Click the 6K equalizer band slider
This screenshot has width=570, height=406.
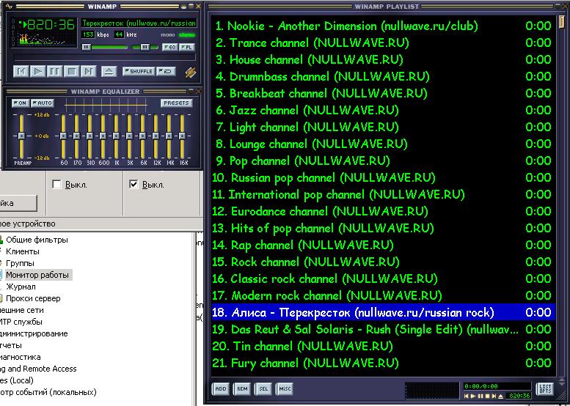pyautogui.click(x=142, y=136)
